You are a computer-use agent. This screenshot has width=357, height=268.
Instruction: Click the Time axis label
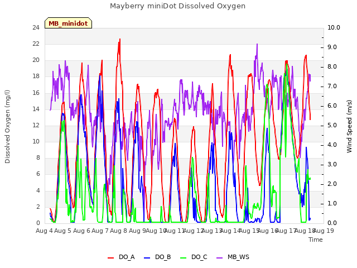(316, 240)
